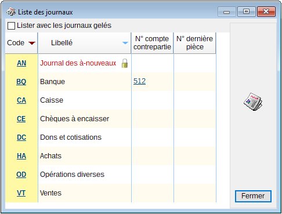
Task: Enable 'Lister avec les journaux gelés' checkbox
Action: 11,26
